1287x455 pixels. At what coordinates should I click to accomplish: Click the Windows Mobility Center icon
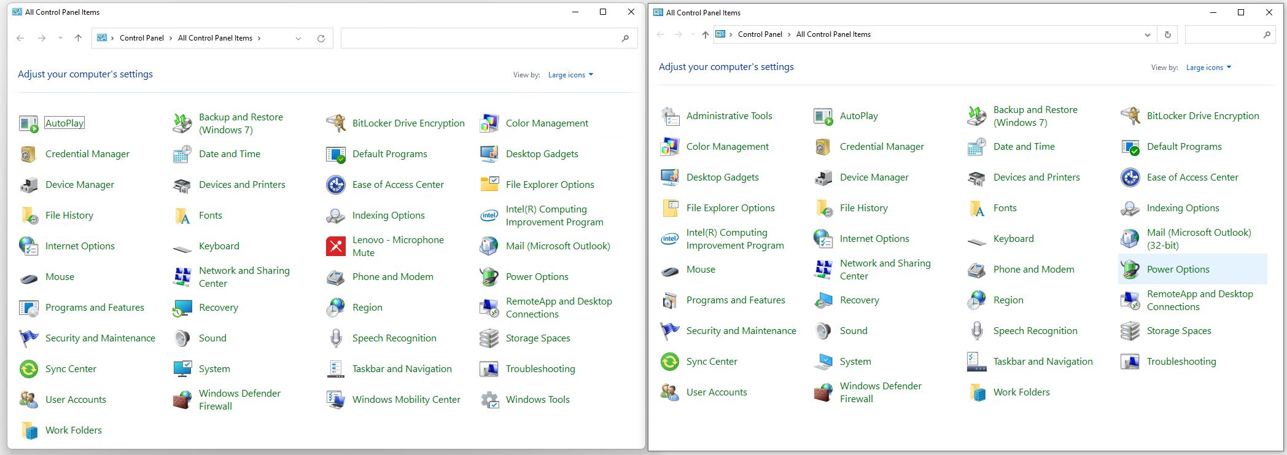pos(336,400)
